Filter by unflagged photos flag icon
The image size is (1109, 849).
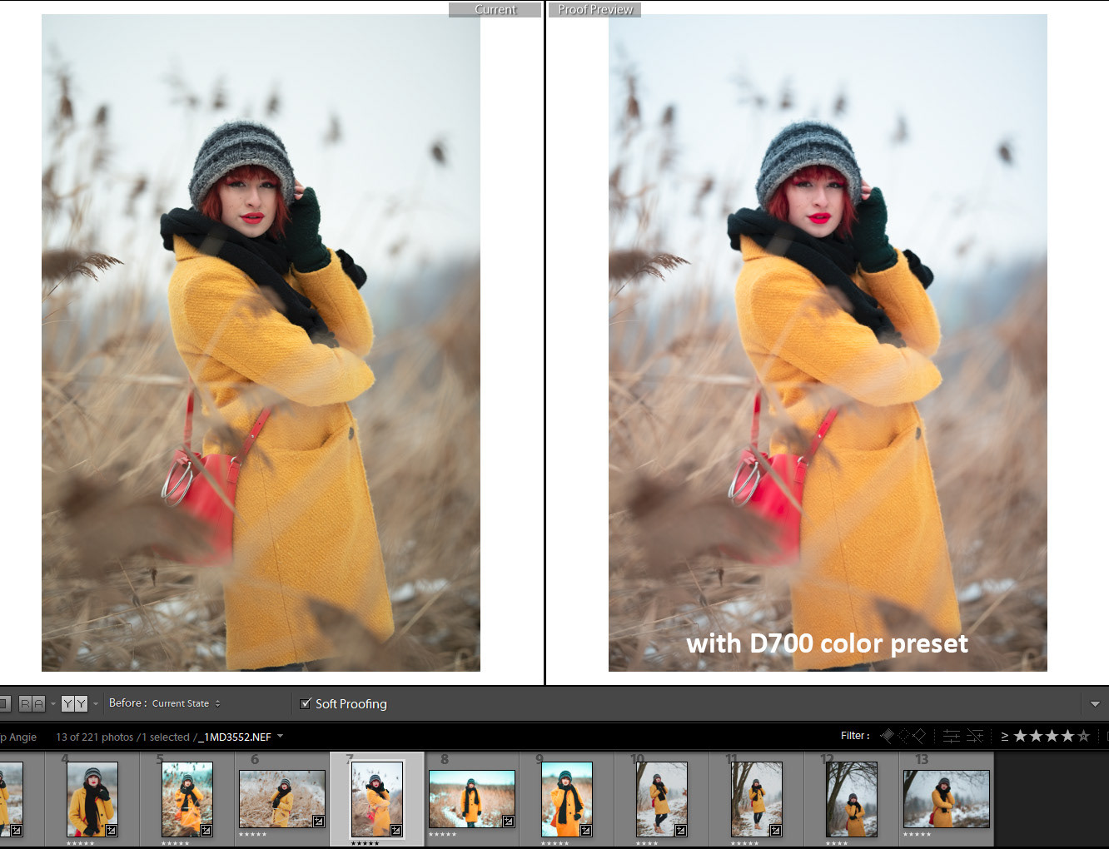[x=903, y=736]
